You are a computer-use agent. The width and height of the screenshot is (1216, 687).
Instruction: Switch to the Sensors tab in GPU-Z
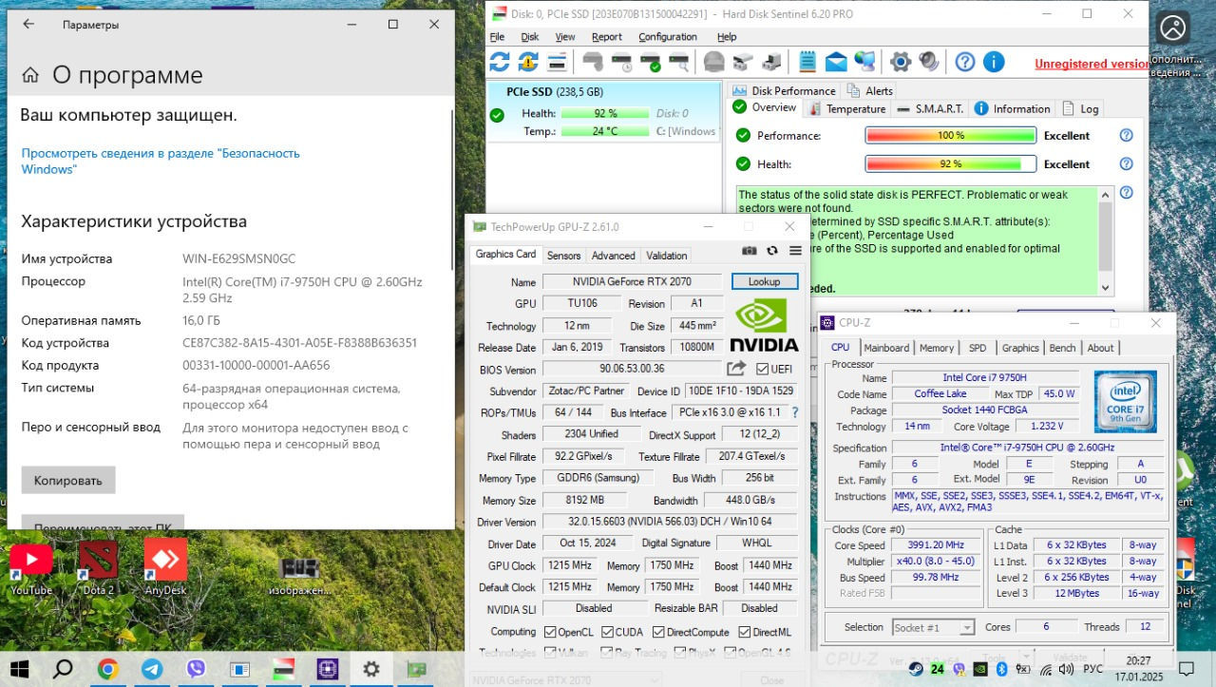pos(563,256)
